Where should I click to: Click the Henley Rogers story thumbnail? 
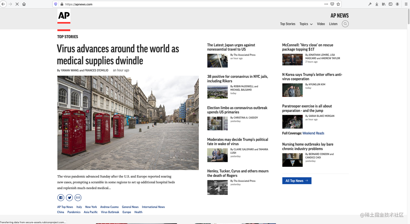coord(217,187)
